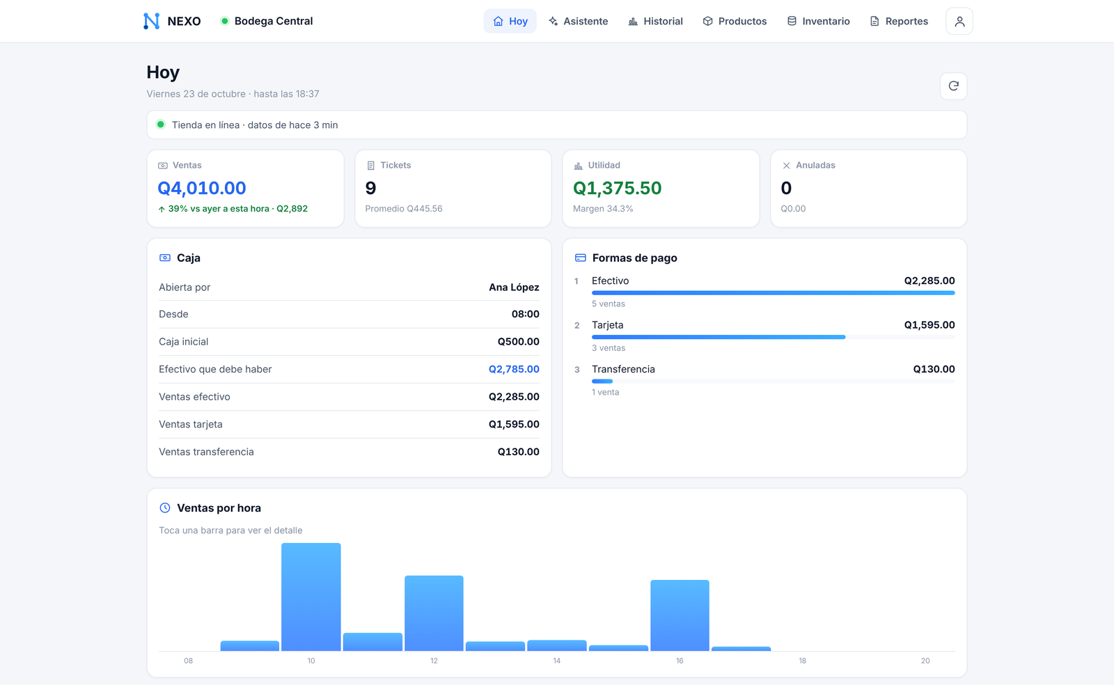Click the Margen 34.3% text
Screen dimensions: 1114x685
click(603, 209)
